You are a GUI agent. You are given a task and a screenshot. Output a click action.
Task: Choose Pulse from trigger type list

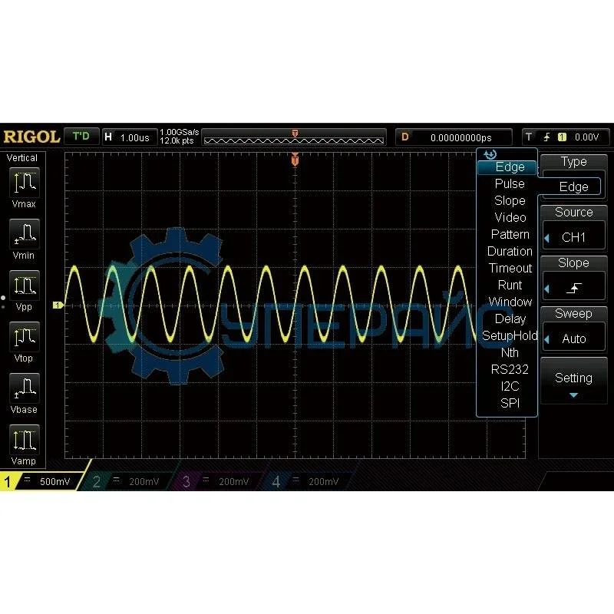tap(510, 184)
